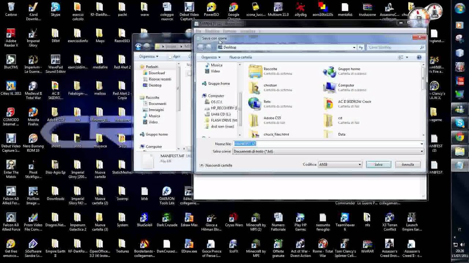Open the view options dropdown arrow
Screen dimensions: 469x263
pyautogui.click(x=407, y=57)
